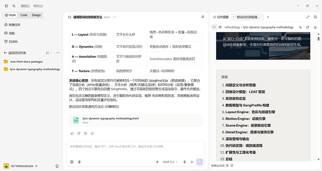Screen dimensions: 322x171
Task: Click 新建任务 to start a new task
Action: 12,25
